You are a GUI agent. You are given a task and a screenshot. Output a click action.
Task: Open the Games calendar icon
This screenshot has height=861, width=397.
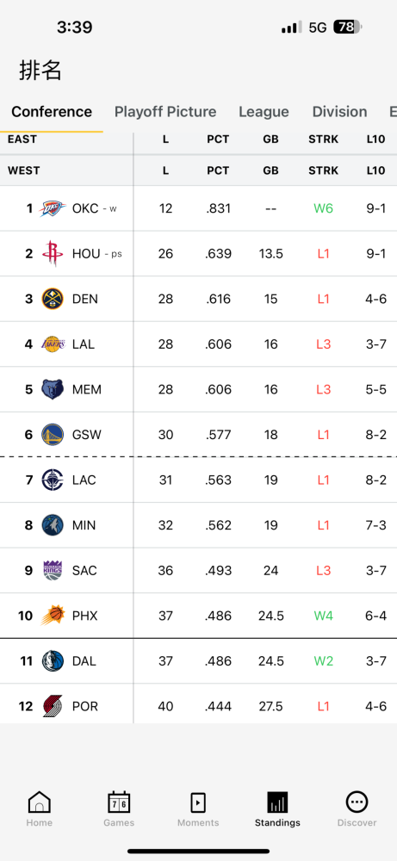[119, 802]
